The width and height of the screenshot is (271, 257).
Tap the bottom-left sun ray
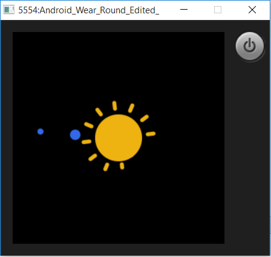coord(93,157)
